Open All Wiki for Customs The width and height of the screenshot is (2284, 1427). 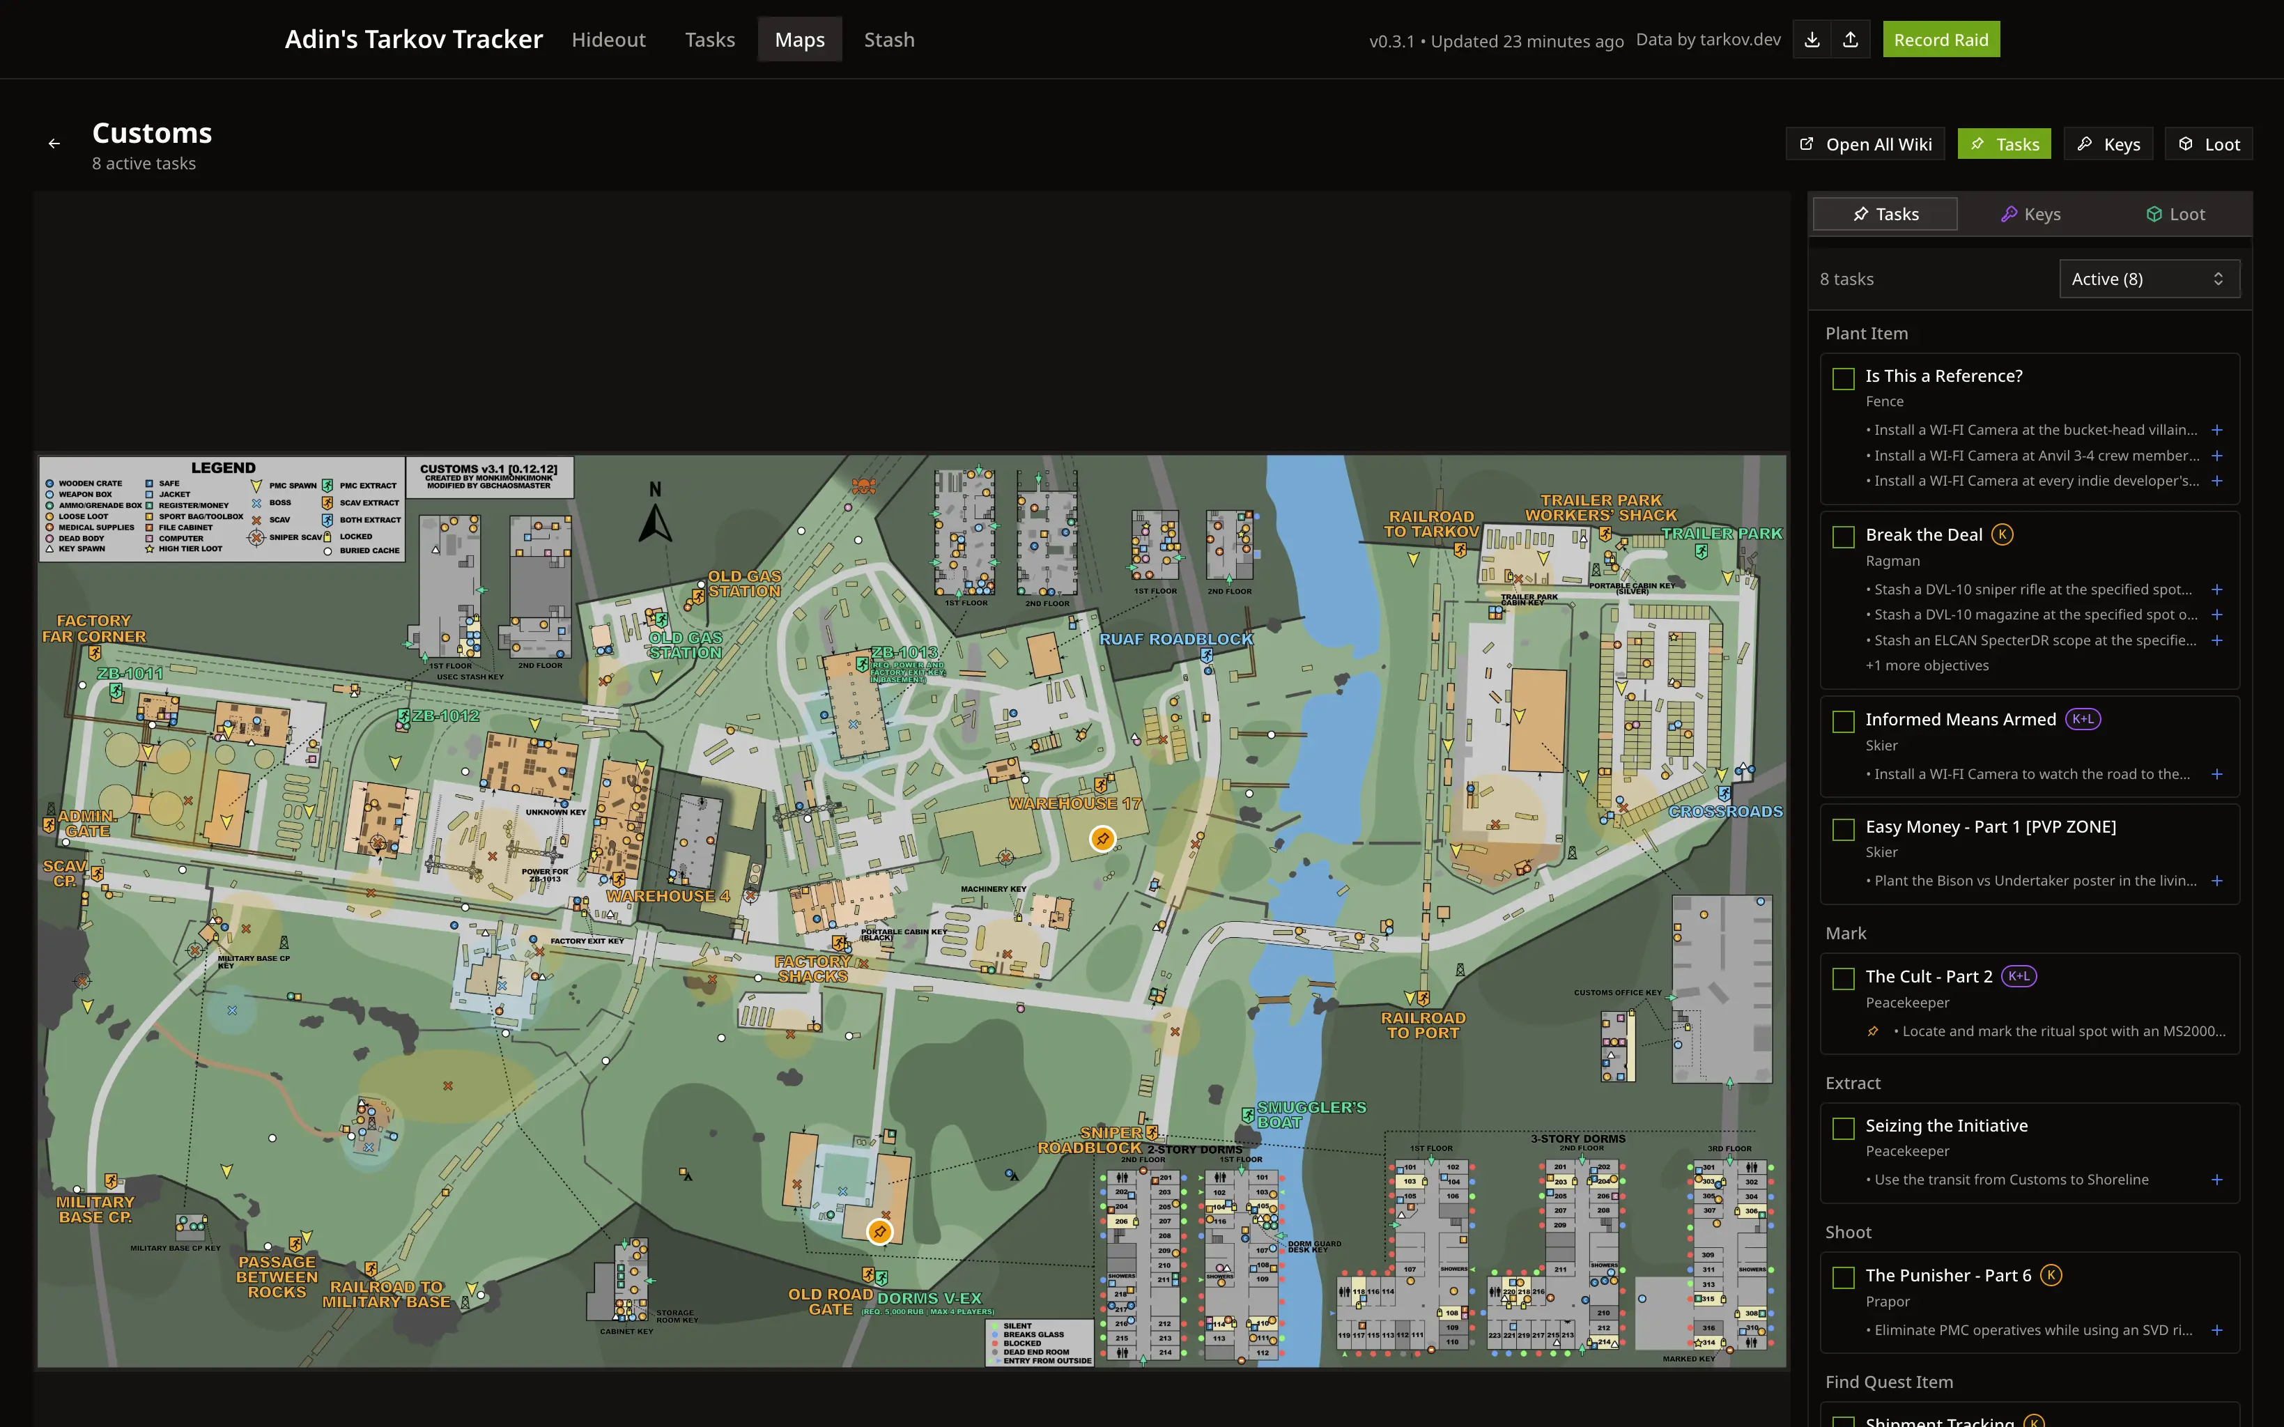[x=1864, y=144]
